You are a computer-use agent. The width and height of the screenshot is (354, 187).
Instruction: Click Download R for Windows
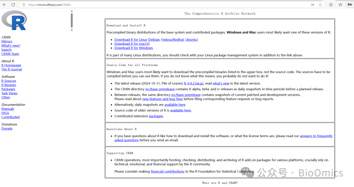[x=134, y=48]
